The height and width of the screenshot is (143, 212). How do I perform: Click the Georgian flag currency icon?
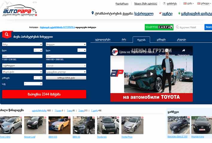pos(185,4)
